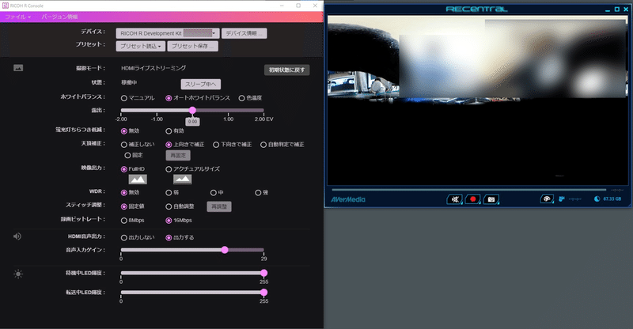633x329 pixels.
Task: Click the プリセット保存 button
Action: pyautogui.click(x=192, y=46)
